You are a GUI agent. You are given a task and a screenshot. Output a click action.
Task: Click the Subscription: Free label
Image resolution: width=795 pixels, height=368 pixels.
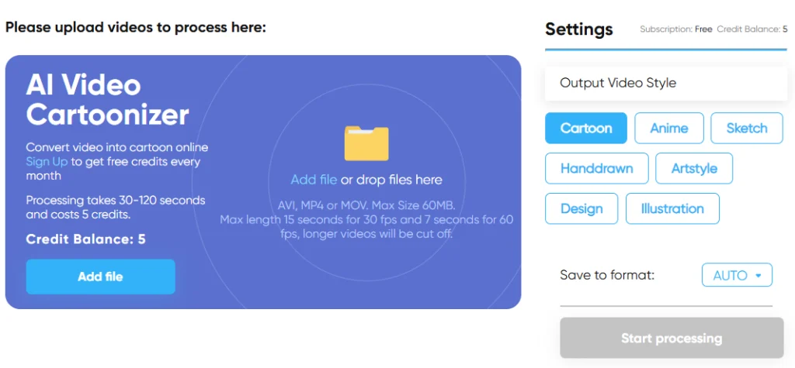[x=675, y=29]
